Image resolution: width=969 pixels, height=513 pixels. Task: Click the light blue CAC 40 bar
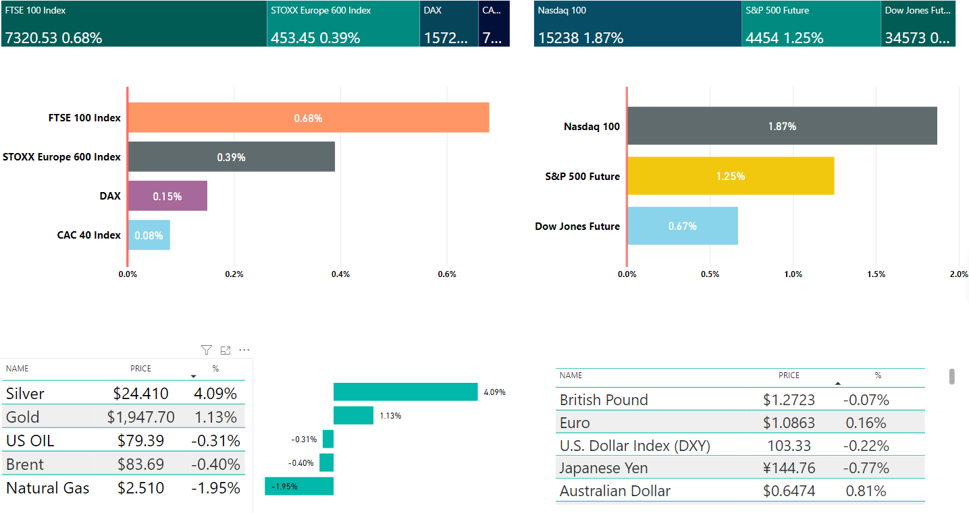coord(149,235)
